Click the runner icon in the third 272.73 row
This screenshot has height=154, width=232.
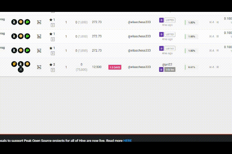click(x=14, y=50)
